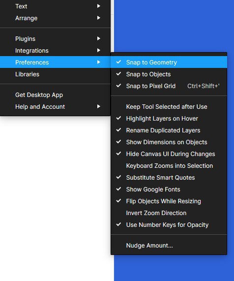Toggle the Snap to Geometry checkmark
Screen dimensions: 234x281
(x=169, y=62)
